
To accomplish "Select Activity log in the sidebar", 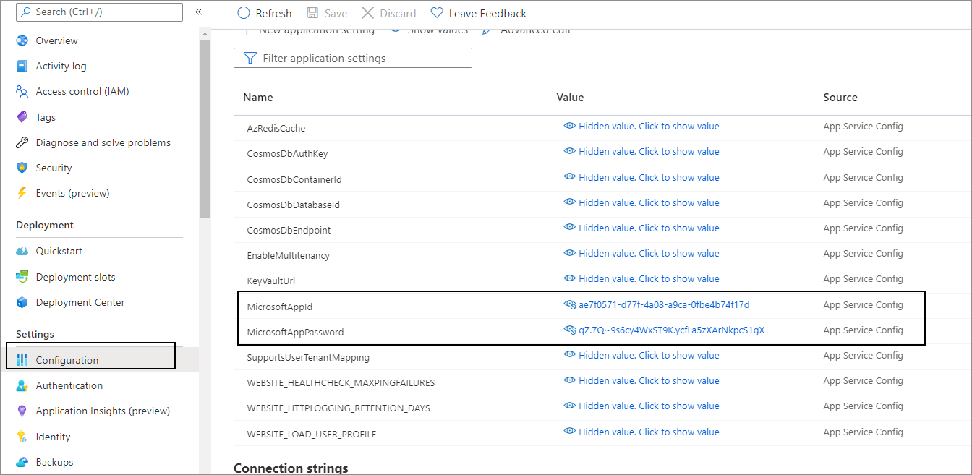I will click(x=61, y=66).
